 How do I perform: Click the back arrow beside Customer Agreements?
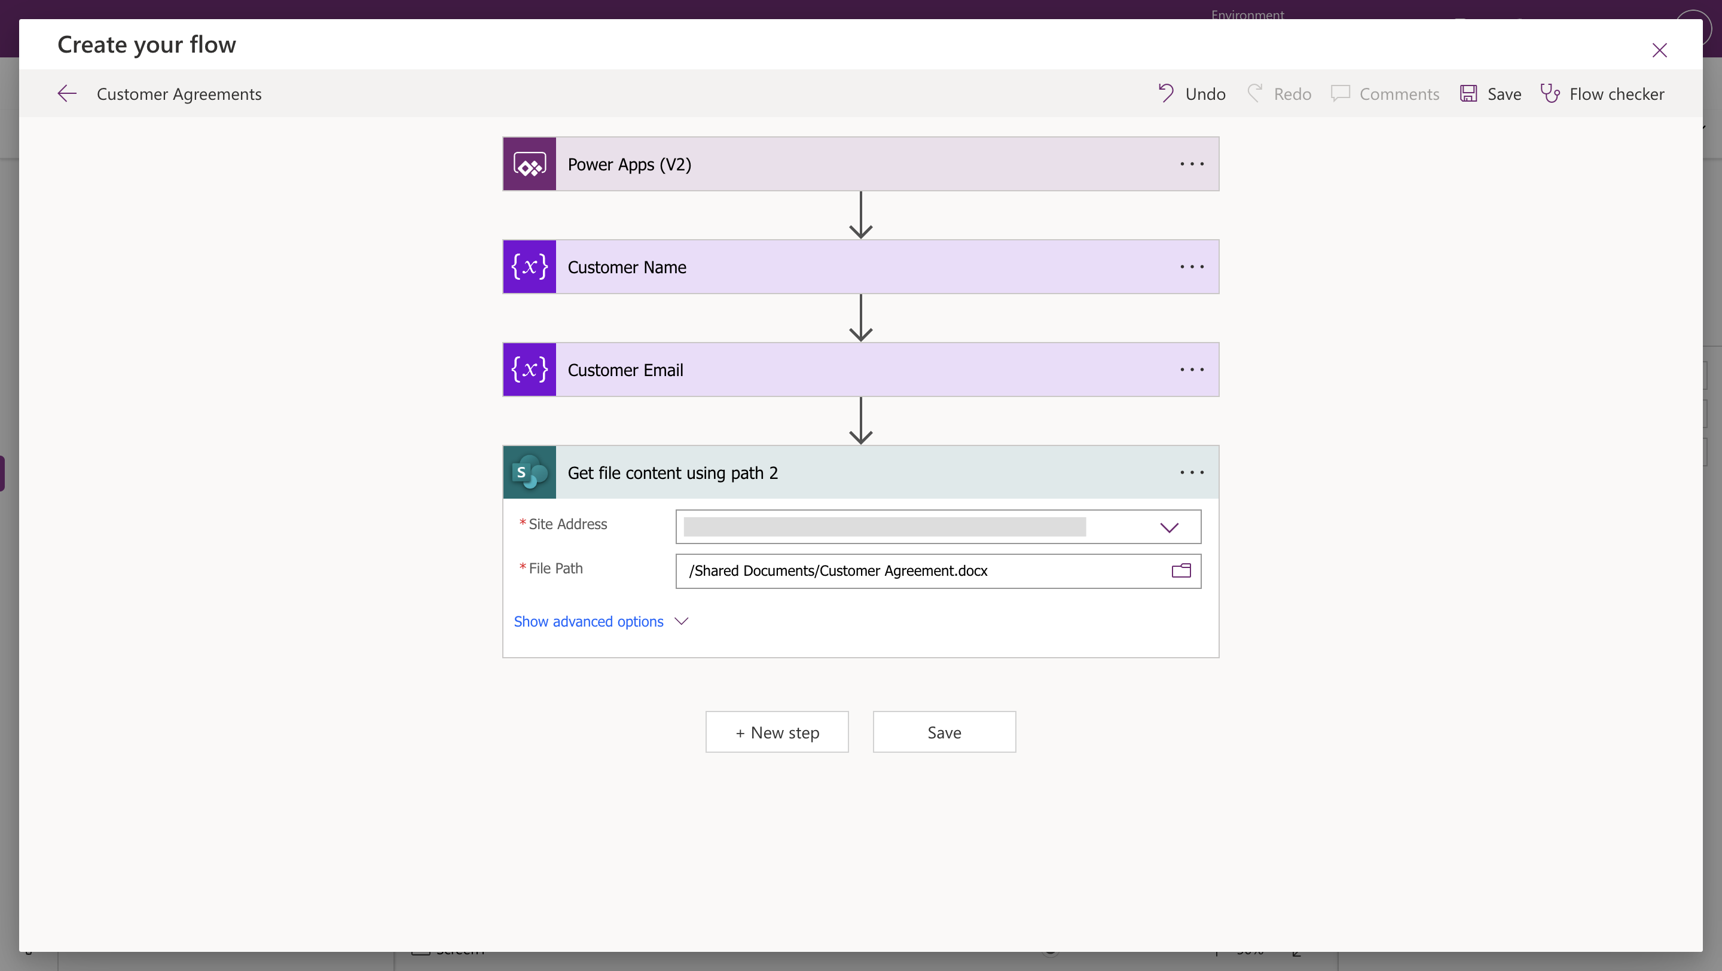click(x=67, y=93)
